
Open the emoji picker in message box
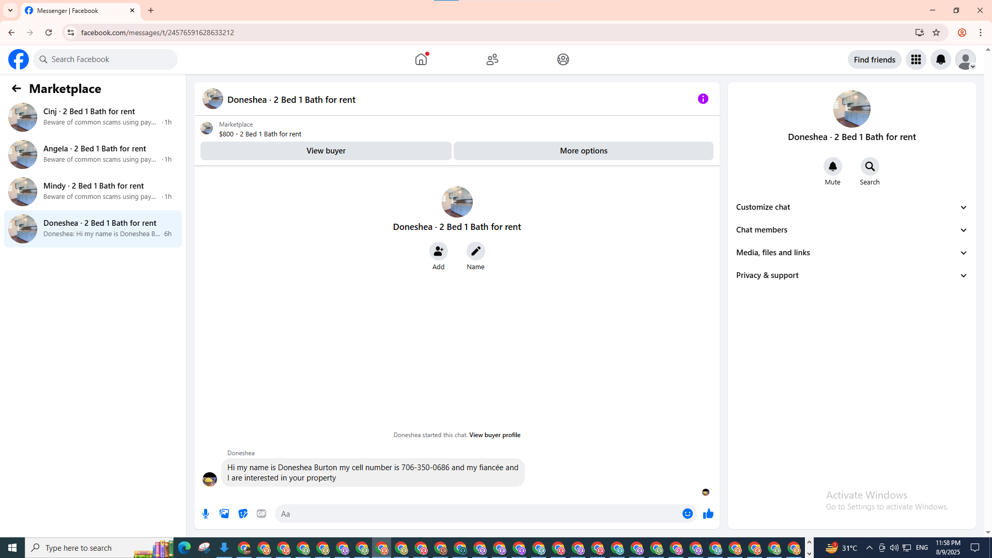pos(687,514)
